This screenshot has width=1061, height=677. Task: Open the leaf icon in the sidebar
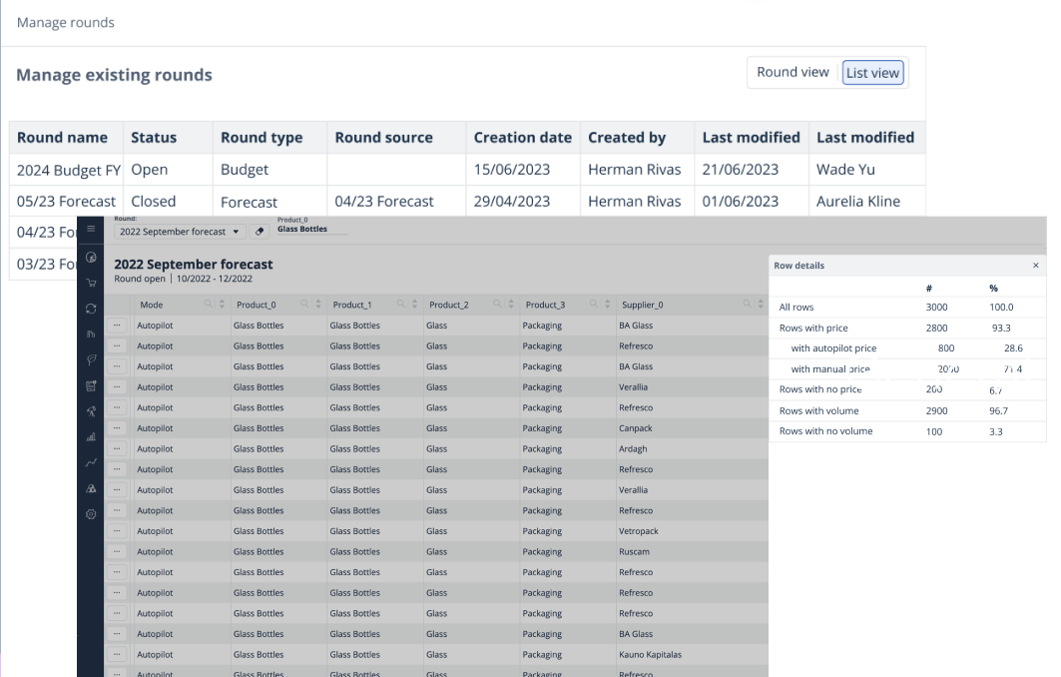(x=91, y=359)
